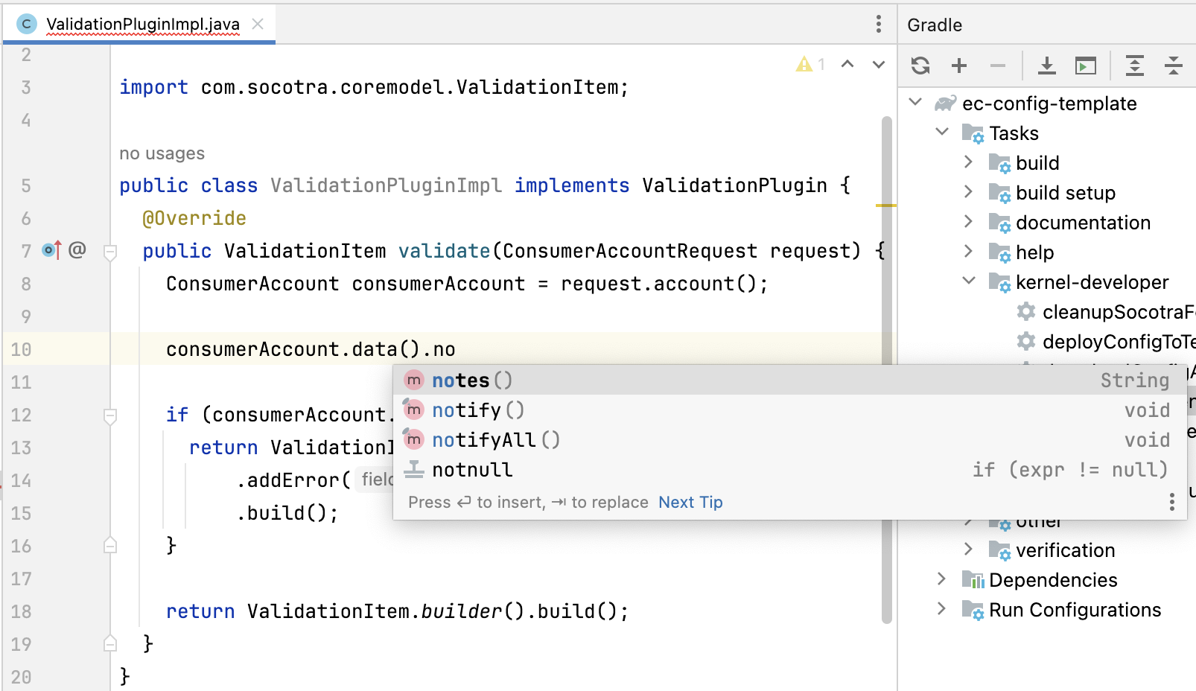1196x691 pixels.
Task: Click the execute Gradle task icon
Action: pos(1086,66)
